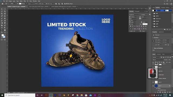Click the Layer 4 thumbnail
The width and height of the screenshot is (173, 97).
156,82
